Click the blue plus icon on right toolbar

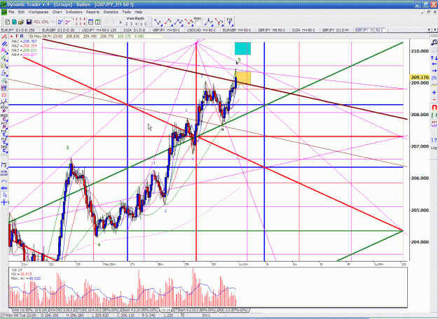click(x=434, y=92)
